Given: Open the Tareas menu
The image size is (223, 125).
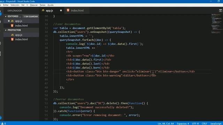Looking at the screenshot, I should pyautogui.click(x=43, y=5).
